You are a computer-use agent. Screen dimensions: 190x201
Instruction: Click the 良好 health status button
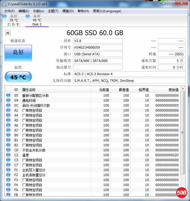[x=18, y=52]
